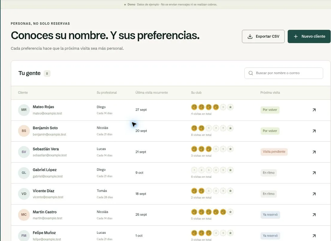
Task: Click the star reward icon in Gabriel López row
Action: (x=230, y=170)
